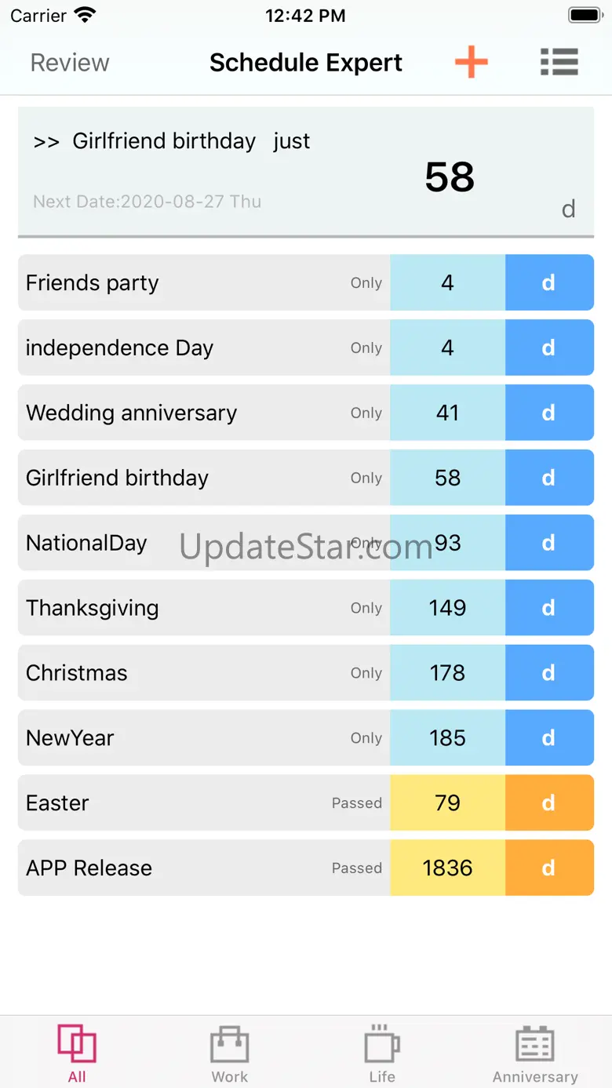Tap the Review button
This screenshot has width=612, height=1088.
pyautogui.click(x=70, y=63)
